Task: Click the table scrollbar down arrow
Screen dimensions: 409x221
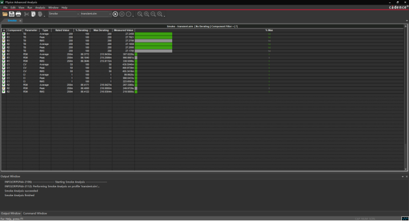Action: (x=405, y=169)
